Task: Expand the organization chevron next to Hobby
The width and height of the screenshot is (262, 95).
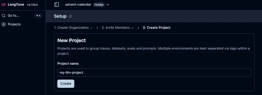Action: pos(108,5)
